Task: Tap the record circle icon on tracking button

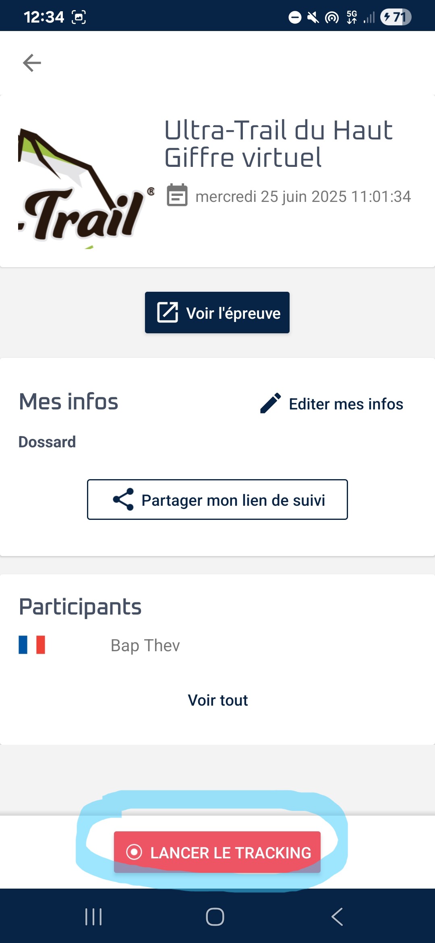Action: (134, 852)
